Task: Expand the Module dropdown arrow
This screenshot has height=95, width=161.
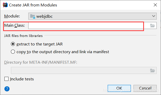Action: click(x=154, y=16)
